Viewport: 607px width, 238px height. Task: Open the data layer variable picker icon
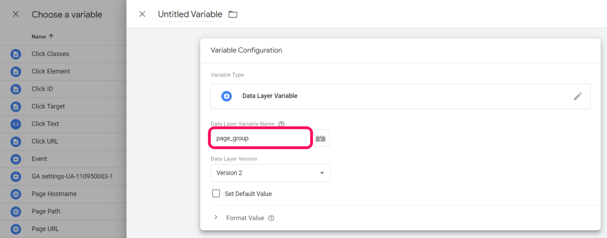(x=320, y=138)
